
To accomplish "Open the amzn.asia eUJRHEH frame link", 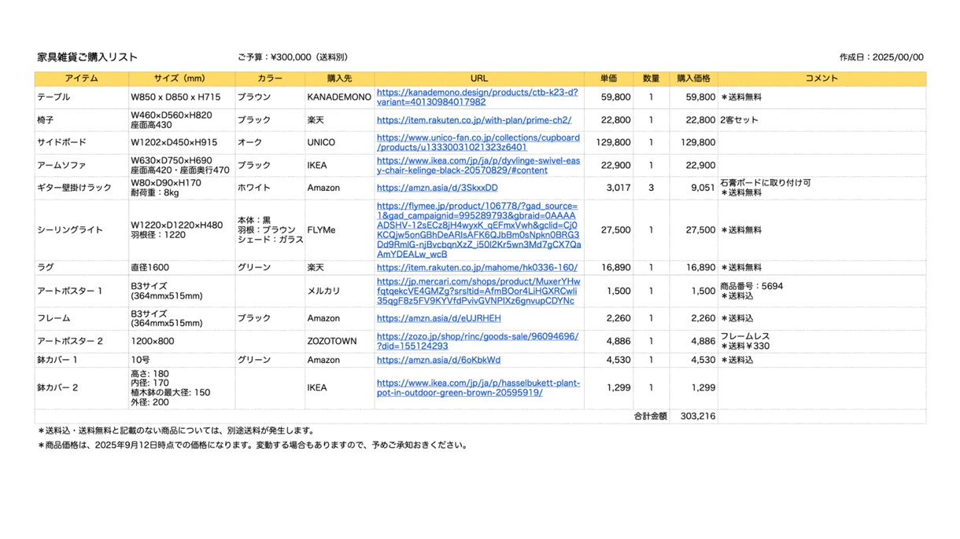I will point(438,318).
